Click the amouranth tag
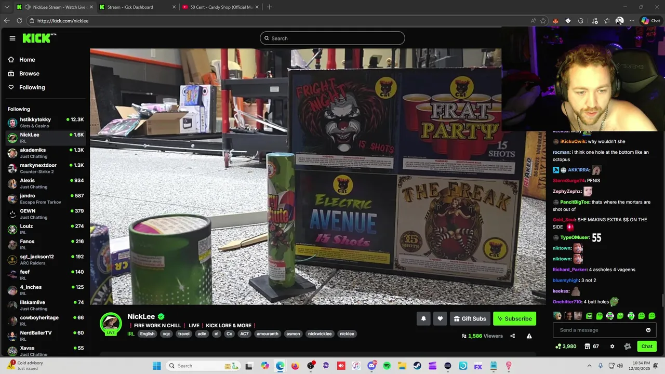Screen dimensions: 665x374 coord(268,334)
